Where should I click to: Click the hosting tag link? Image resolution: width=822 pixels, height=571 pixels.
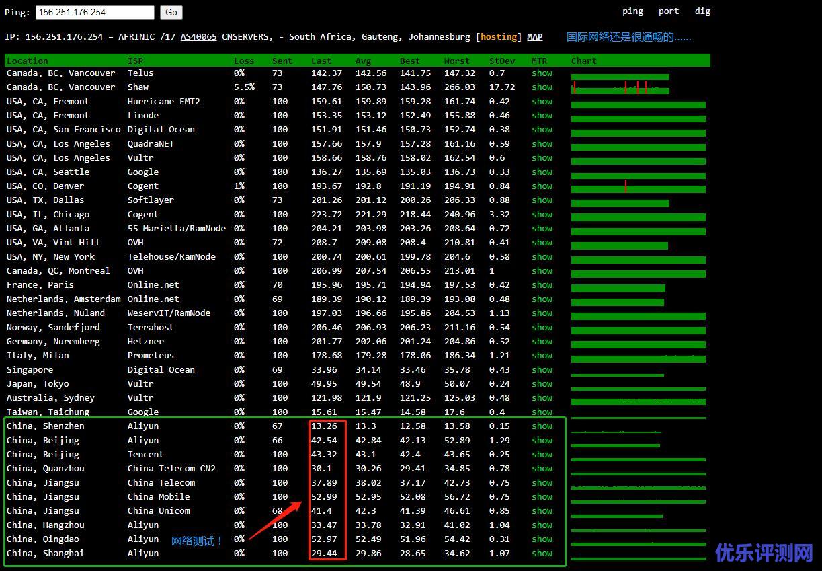coord(498,37)
